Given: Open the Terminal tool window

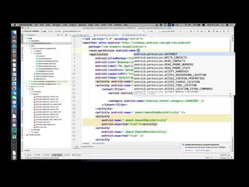Looking at the screenshot, I should point(77,155).
